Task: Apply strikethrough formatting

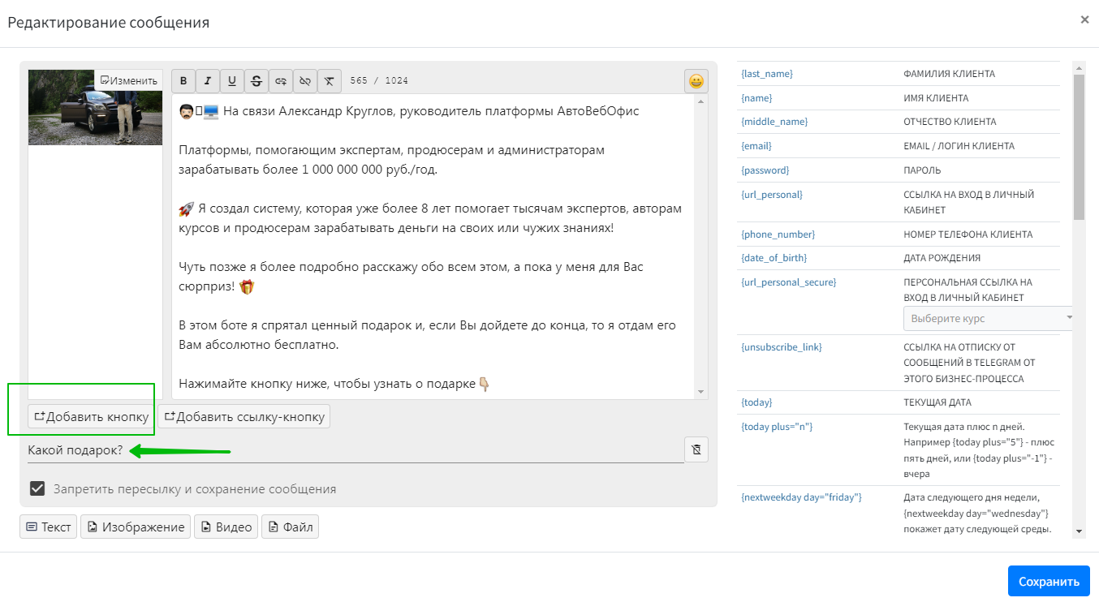Action: click(x=256, y=81)
